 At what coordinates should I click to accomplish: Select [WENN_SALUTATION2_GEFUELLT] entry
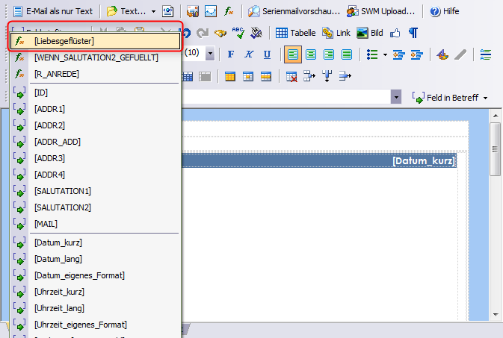point(95,57)
